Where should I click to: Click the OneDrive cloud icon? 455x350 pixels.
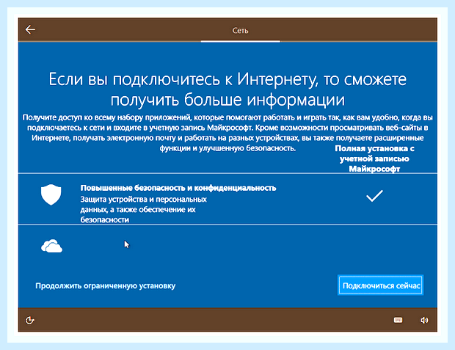51,246
